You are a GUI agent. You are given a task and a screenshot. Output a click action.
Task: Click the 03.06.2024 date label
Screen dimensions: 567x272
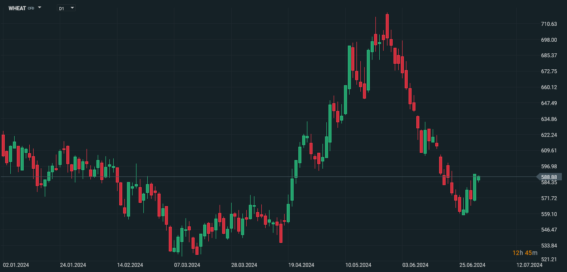pyautogui.click(x=415, y=265)
